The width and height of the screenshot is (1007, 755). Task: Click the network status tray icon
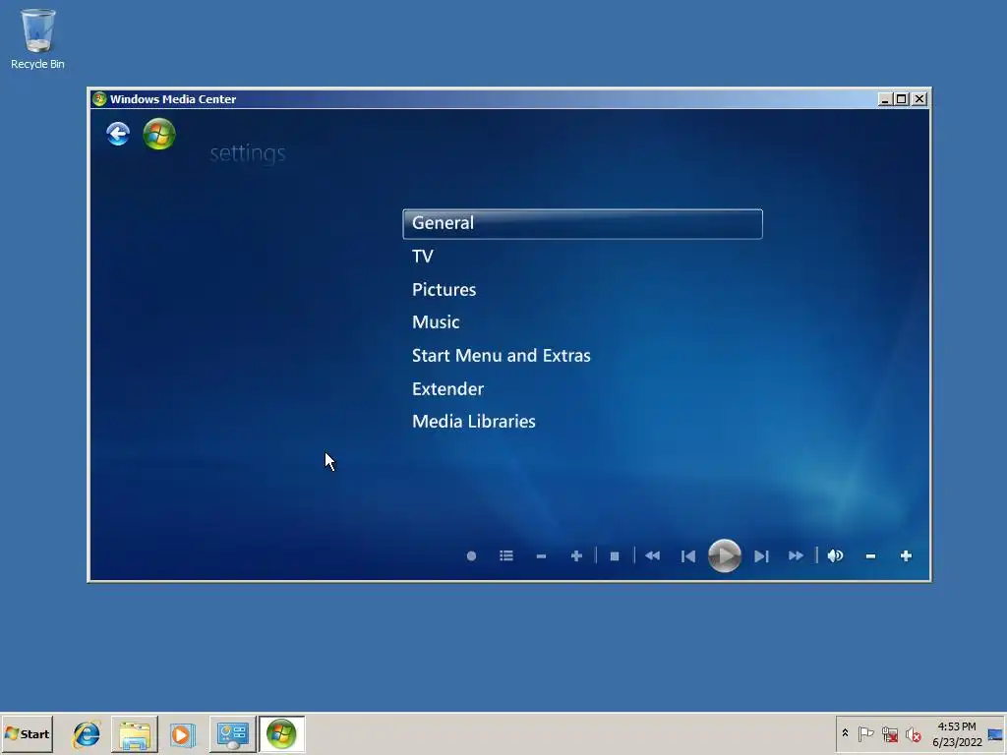(x=889, y=733)
